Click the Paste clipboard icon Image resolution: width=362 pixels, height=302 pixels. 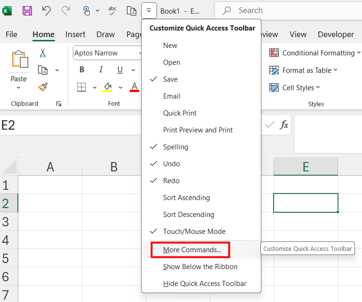tap(19, 61)
